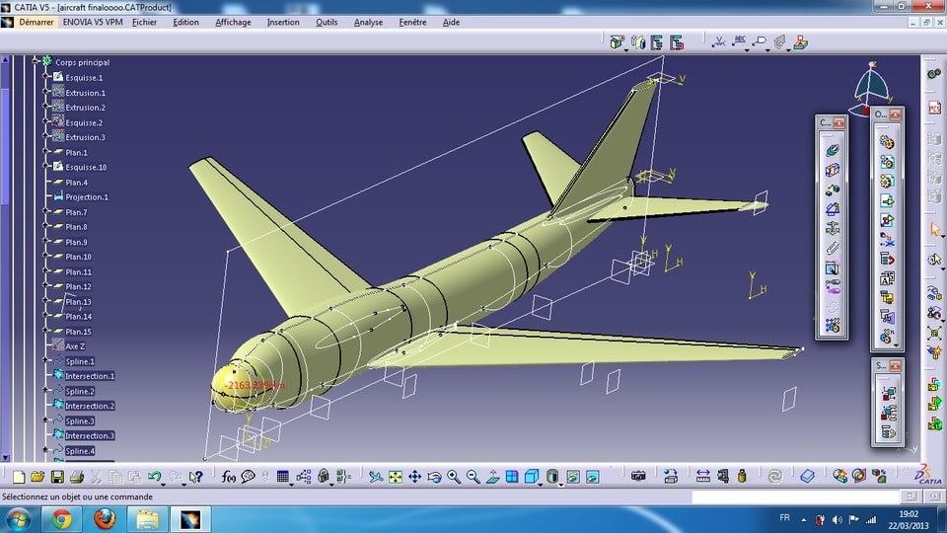947x533 pixels.
Task: Open the view mode cube dropdown arrow
Action: coord(540,484)
